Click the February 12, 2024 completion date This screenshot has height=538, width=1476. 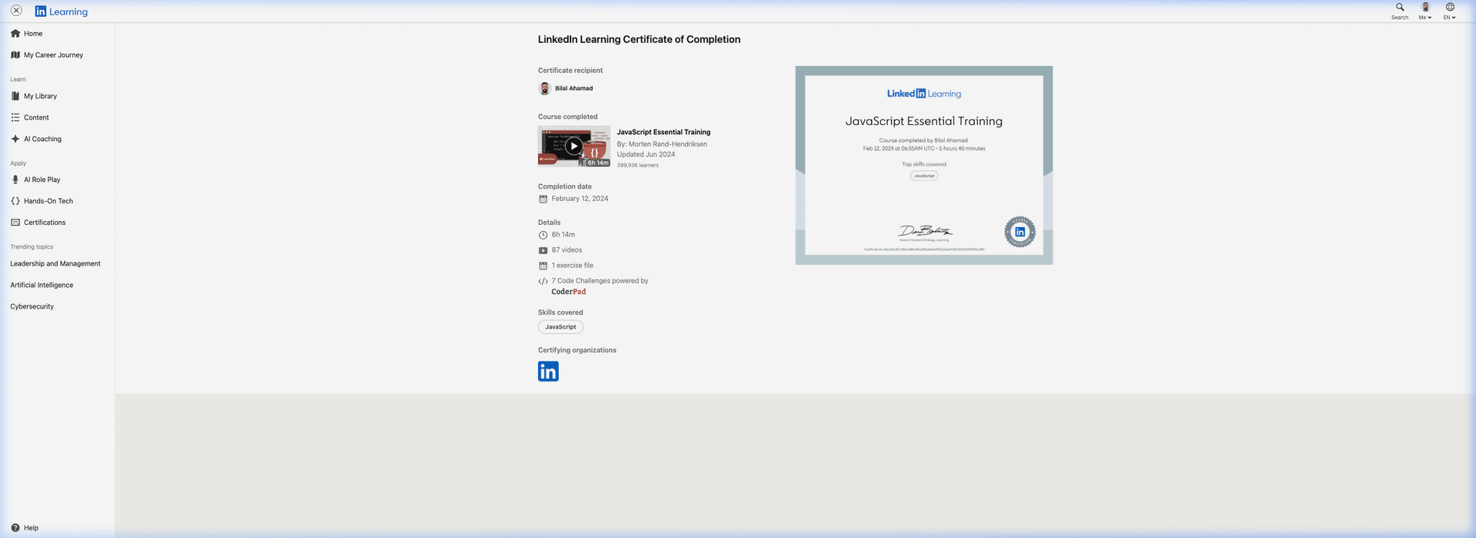click(x=580, y=199)
